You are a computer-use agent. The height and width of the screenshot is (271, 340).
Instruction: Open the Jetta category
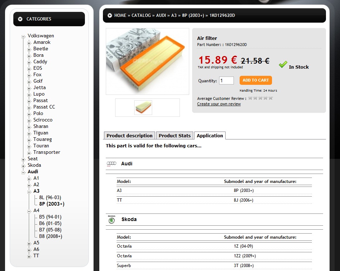point(40,87)
